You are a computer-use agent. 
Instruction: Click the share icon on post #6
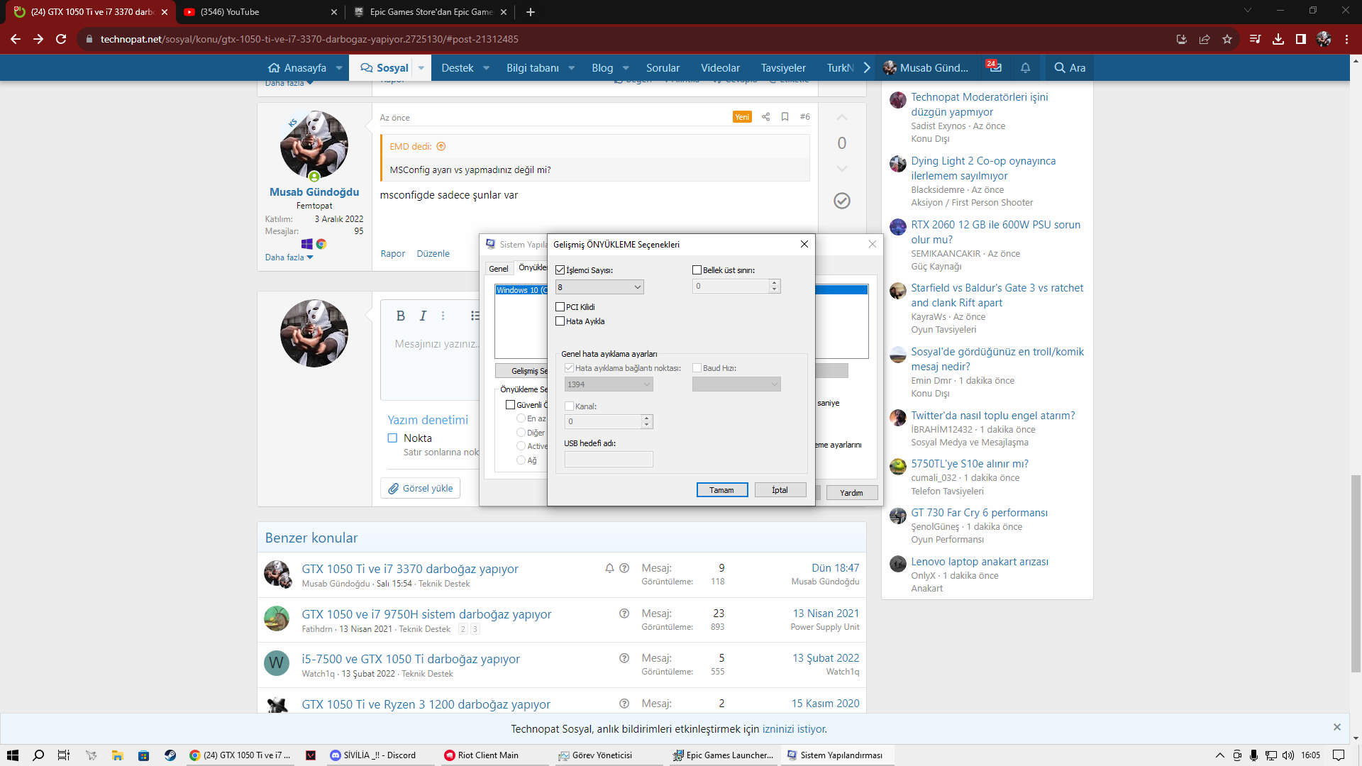(765, 117)
